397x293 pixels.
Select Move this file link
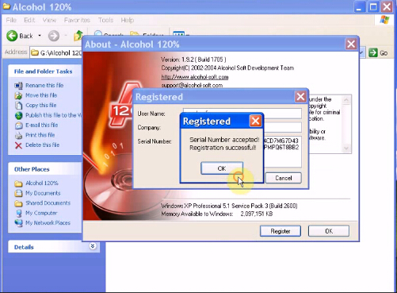point(41,95)
